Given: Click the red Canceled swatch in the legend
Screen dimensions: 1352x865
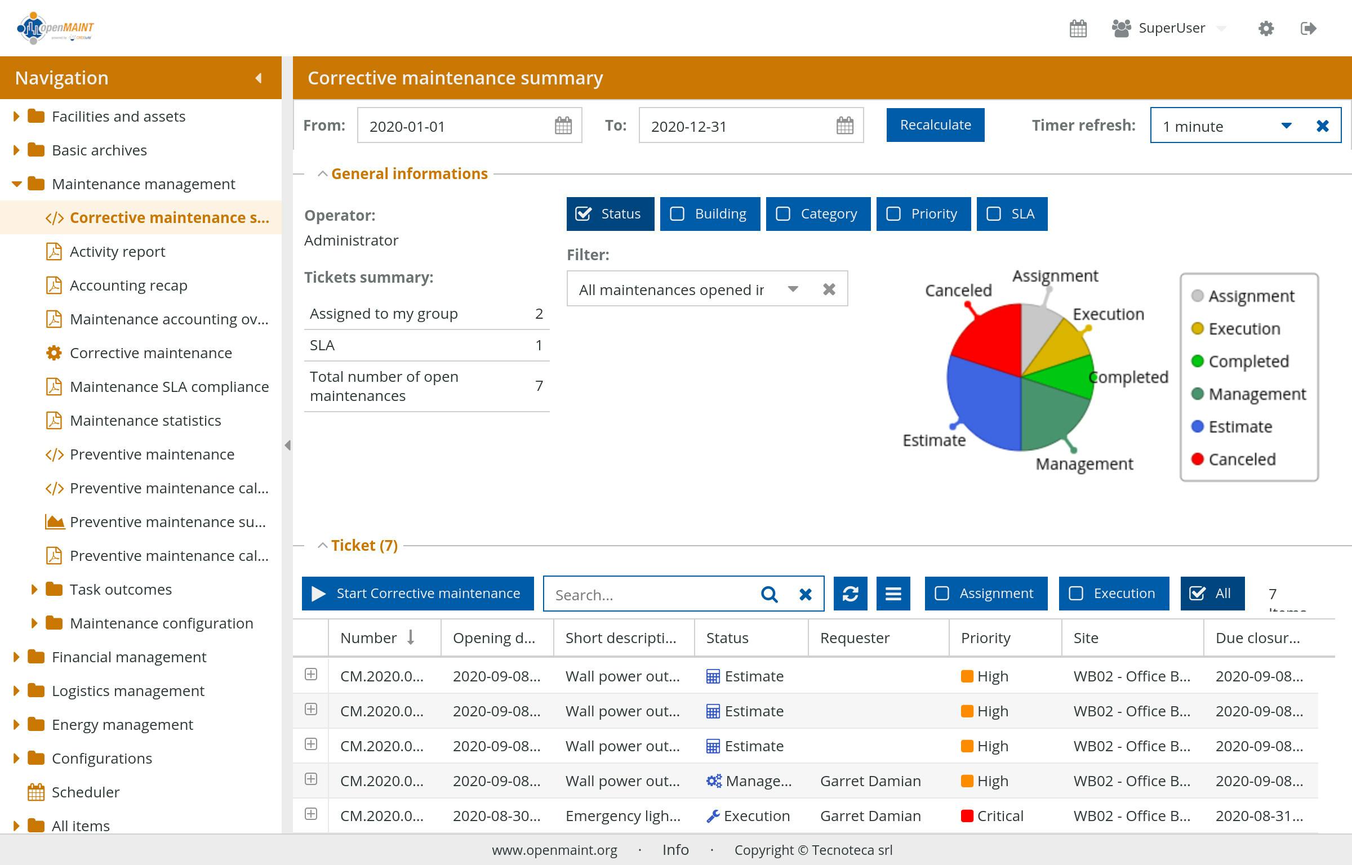Looking at the screenshot, I should tap(1198, 459).
